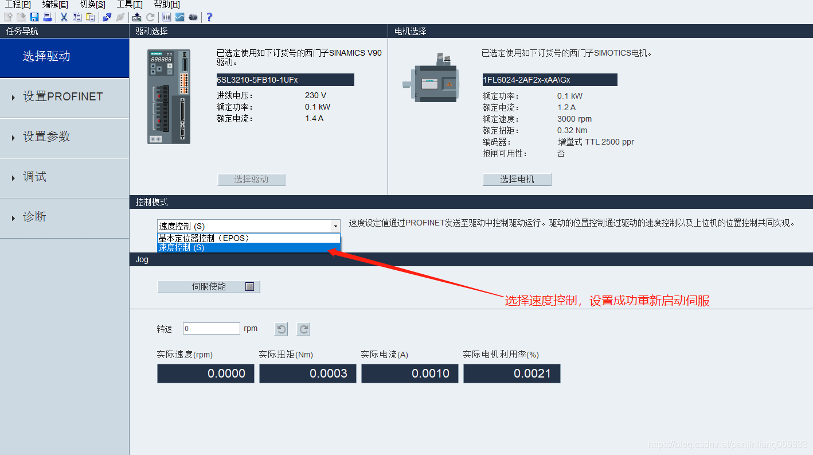Click the motor measurement toolbar icon
The width and height of the screenshot is (813, 455).
click(x=193, y=17)
